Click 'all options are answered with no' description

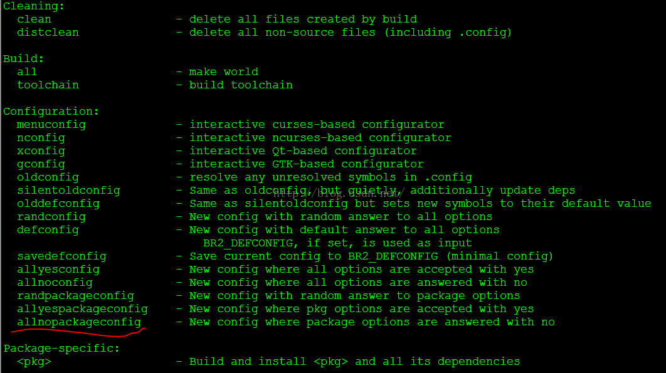(417, 283)
